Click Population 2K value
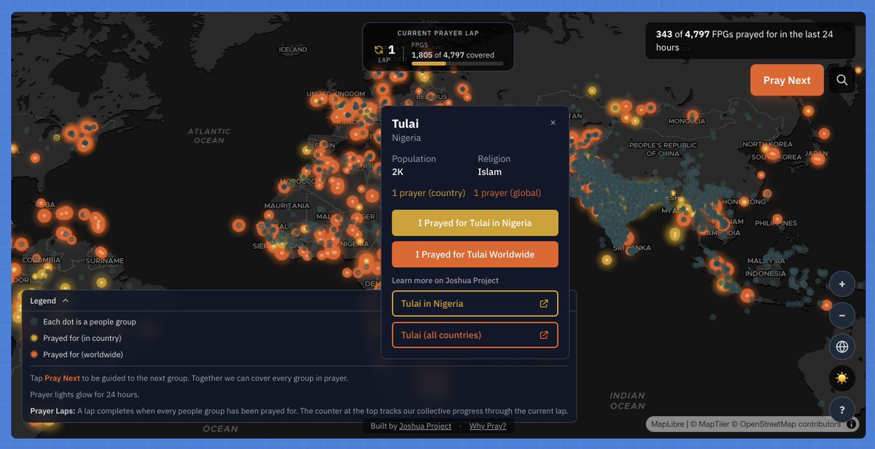 (x=397, y=172)
